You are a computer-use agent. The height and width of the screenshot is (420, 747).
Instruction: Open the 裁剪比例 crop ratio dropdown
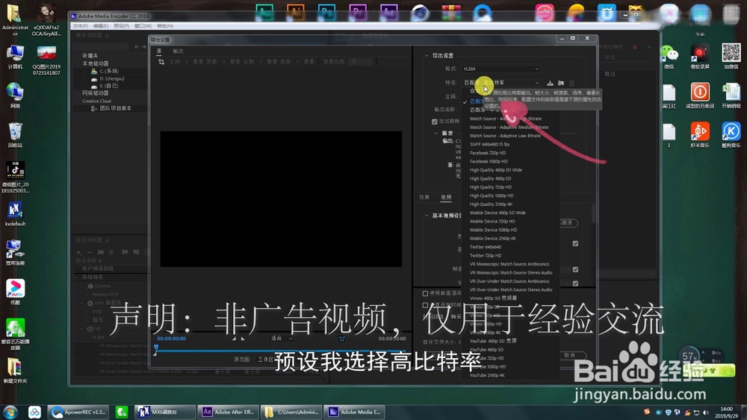[x=361, y=62]
